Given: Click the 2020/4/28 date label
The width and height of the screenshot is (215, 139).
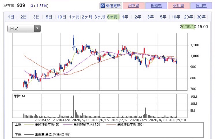Looking at the screenshot, I should 62,120.
